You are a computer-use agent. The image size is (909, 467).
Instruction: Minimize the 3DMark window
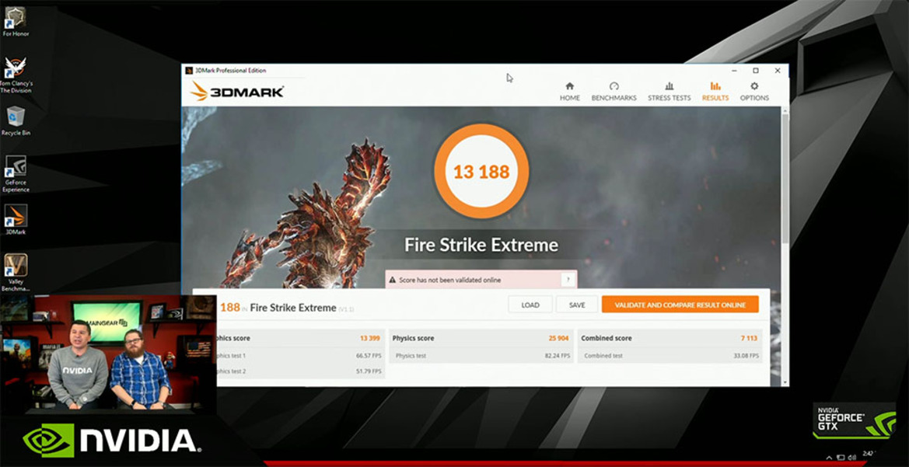[734, 71]
